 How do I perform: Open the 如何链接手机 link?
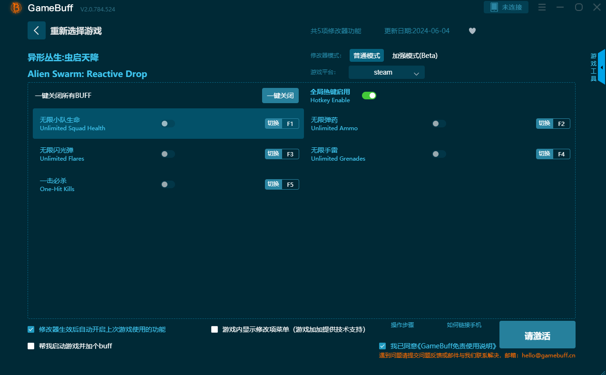464,325
